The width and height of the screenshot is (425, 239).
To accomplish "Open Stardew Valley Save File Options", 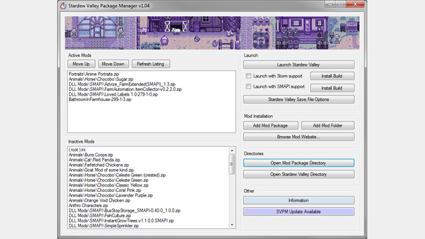I will coord(298,100).
